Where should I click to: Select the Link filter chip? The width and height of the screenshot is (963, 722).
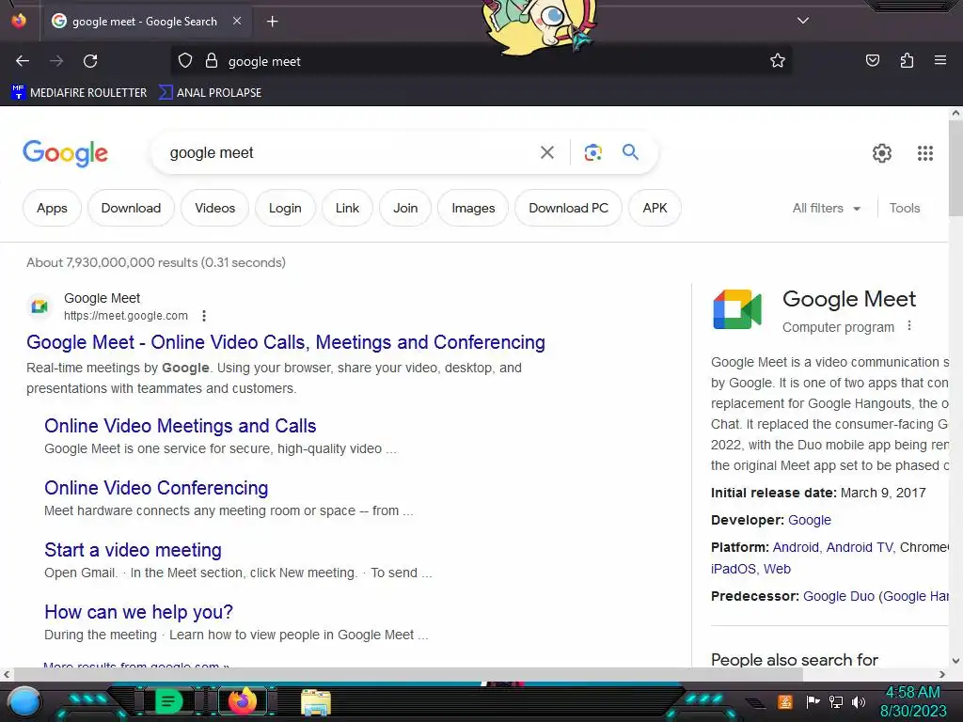(347, 208)
